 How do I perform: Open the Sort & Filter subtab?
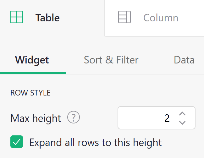pyautogui.click(x=111, y=60)
